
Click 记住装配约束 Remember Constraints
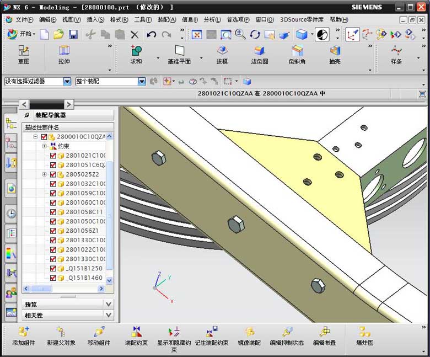[212, 336]
